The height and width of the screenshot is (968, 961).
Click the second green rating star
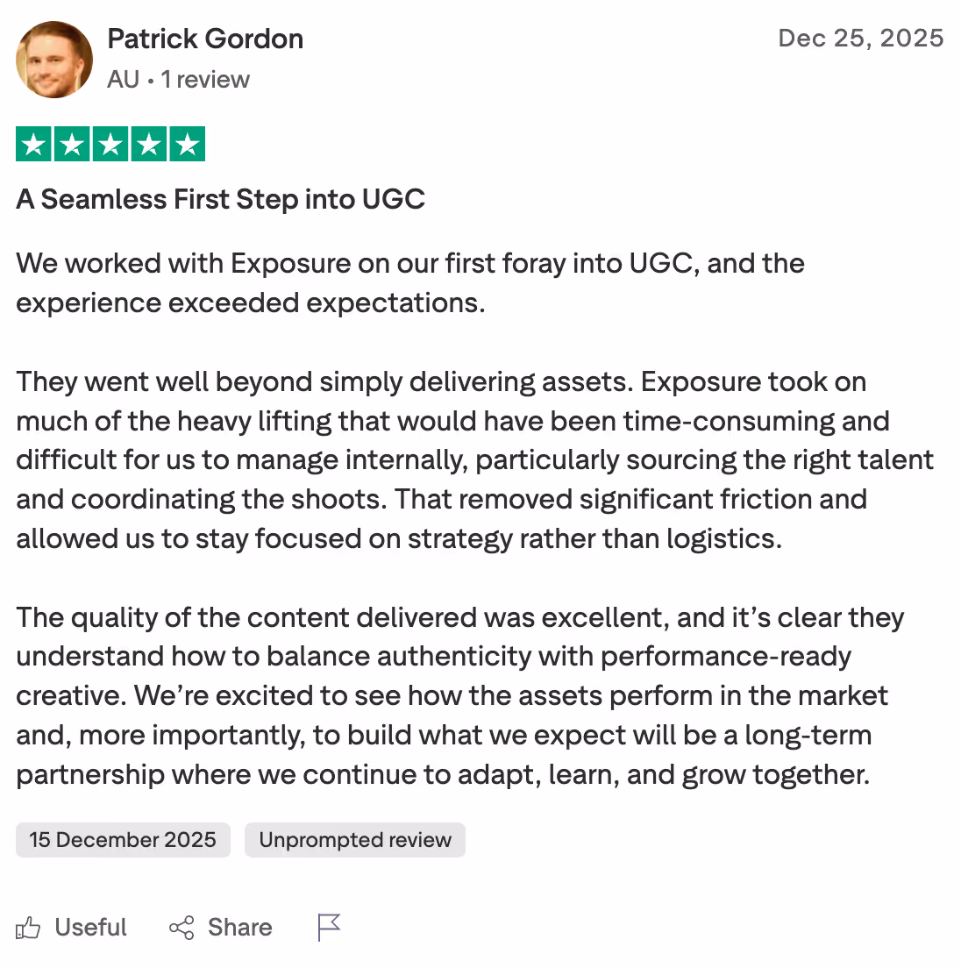72,144
